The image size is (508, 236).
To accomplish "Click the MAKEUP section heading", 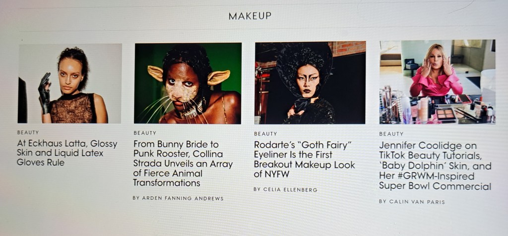I will (x=250, y=16).
